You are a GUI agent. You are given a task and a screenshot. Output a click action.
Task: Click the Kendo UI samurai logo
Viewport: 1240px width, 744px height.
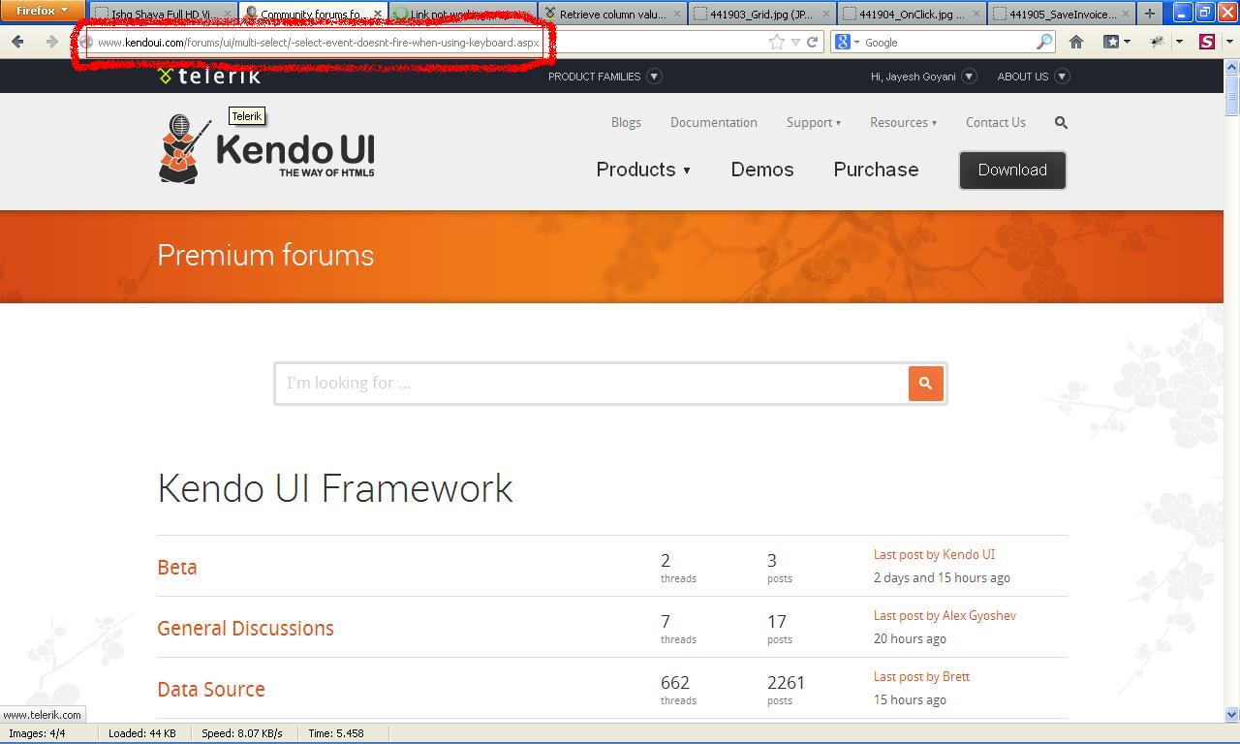click(x=266, y=149)
